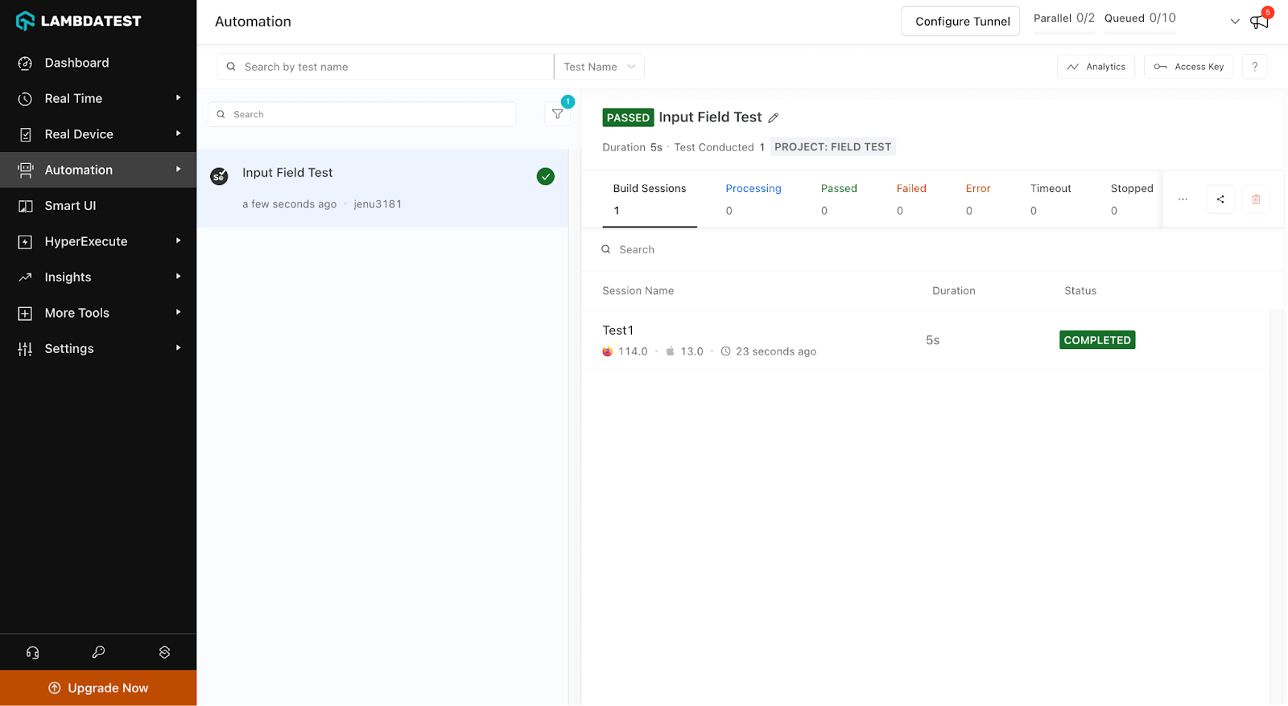This screenshot has width=1288, height=706.
Task: Click the Real Device sidebar icon
Action: (26, 134)
